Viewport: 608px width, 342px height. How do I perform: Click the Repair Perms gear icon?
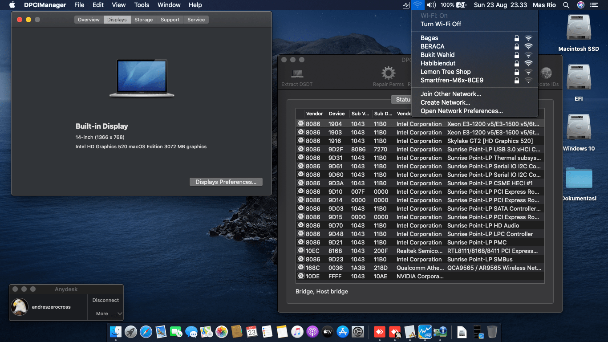click(x=388, y=73)
